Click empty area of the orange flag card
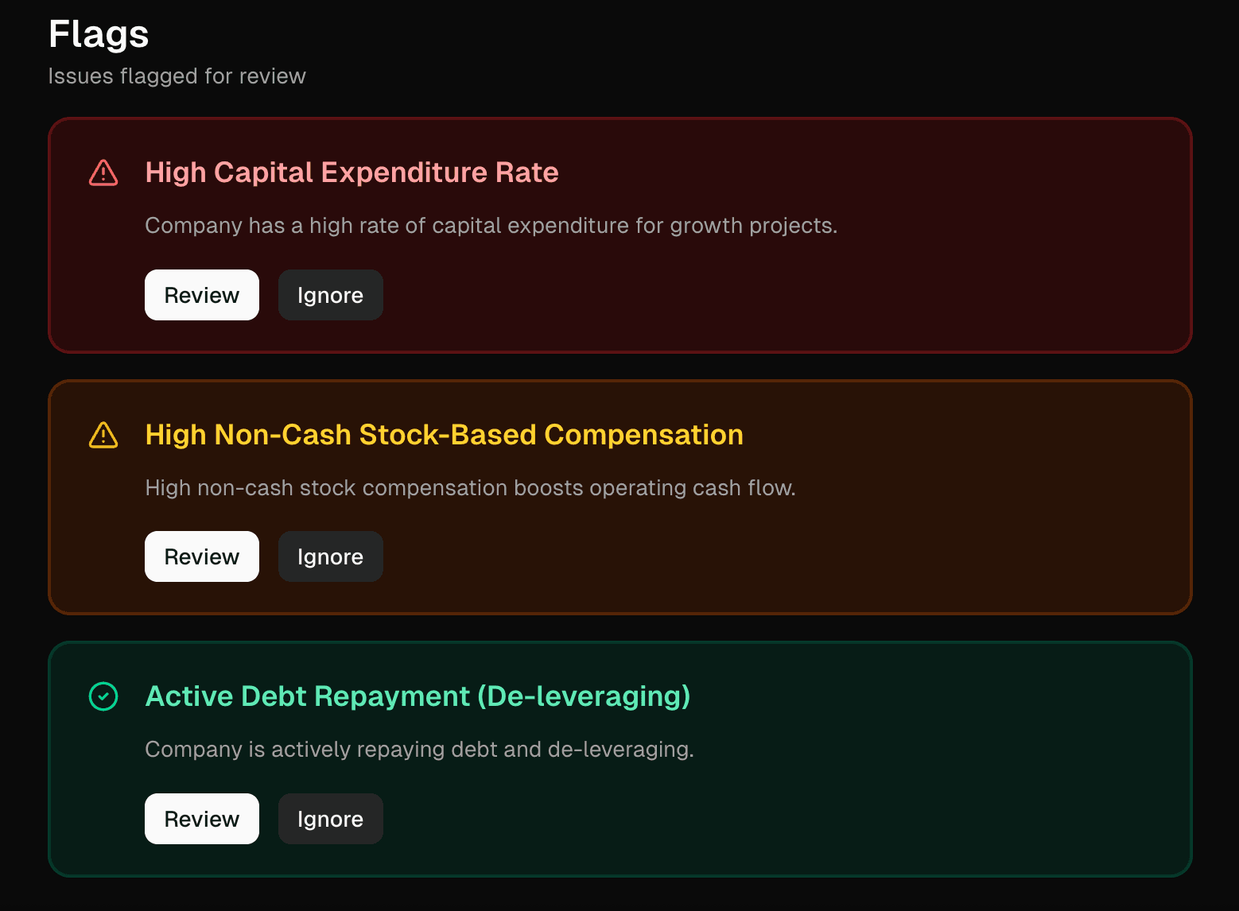1239x911 pixels. coord(795,556)
